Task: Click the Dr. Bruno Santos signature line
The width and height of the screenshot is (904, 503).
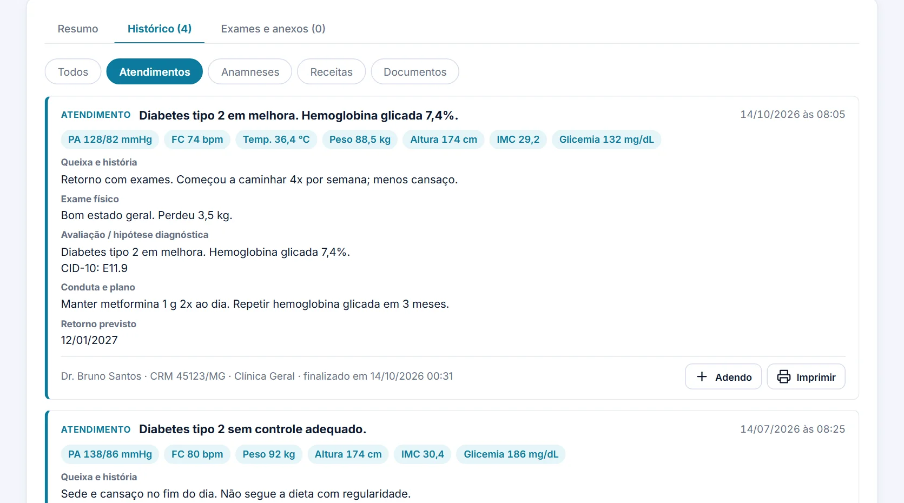Action: coord(257,376)
